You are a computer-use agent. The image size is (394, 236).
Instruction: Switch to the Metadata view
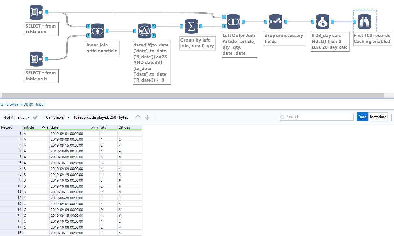pos(378,117)
